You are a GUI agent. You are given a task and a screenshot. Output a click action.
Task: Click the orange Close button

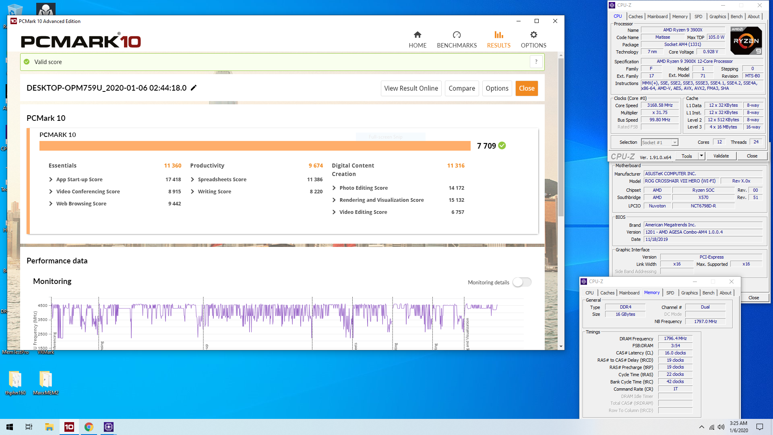tap(527, 88)
